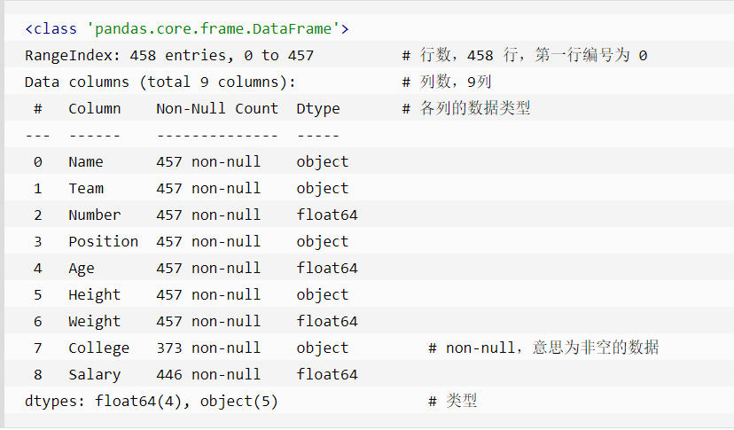734x430 pixels.
Task: Click the 'Name' column row
Action: coord(86,161)
